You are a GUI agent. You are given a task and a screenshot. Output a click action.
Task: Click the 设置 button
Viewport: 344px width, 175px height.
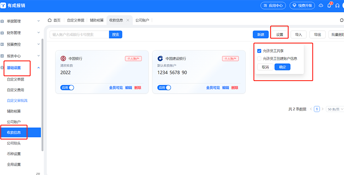pos(279,34)
